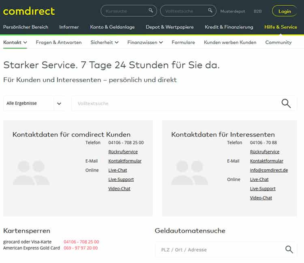304x263 pixels.
Task: Click the Geldautomatensuche magnifier icon
Action: [x=289, y=250]
